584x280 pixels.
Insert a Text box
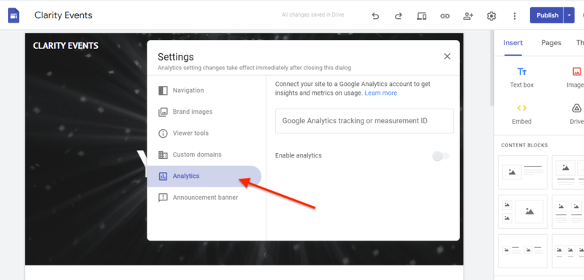tap(522, 77)
